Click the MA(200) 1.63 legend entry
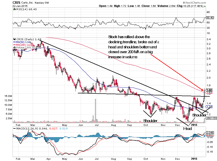This screenshot has height=161, width=217. (x=22, y=45)
